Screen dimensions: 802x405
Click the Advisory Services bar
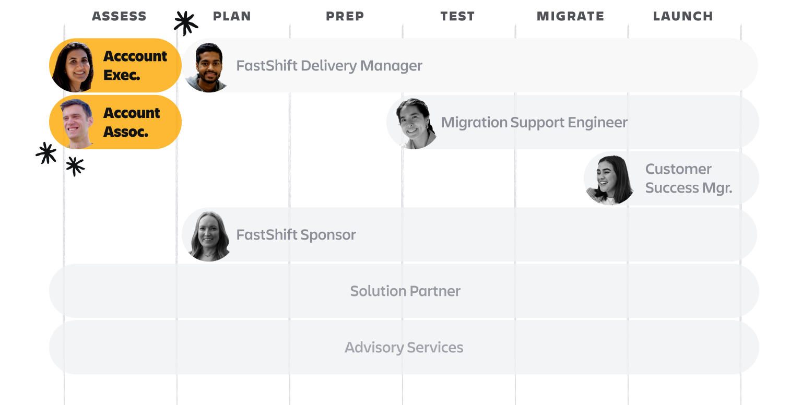(x=404, y=347)
